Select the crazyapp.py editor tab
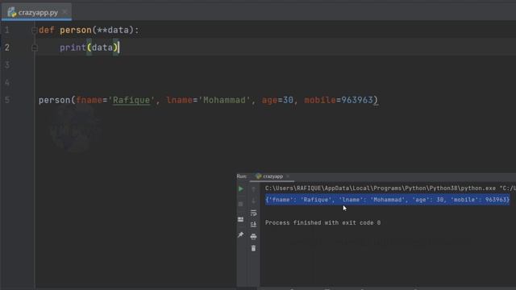The height and width of the screenshot is (290, 516). (x=36, y=13)
